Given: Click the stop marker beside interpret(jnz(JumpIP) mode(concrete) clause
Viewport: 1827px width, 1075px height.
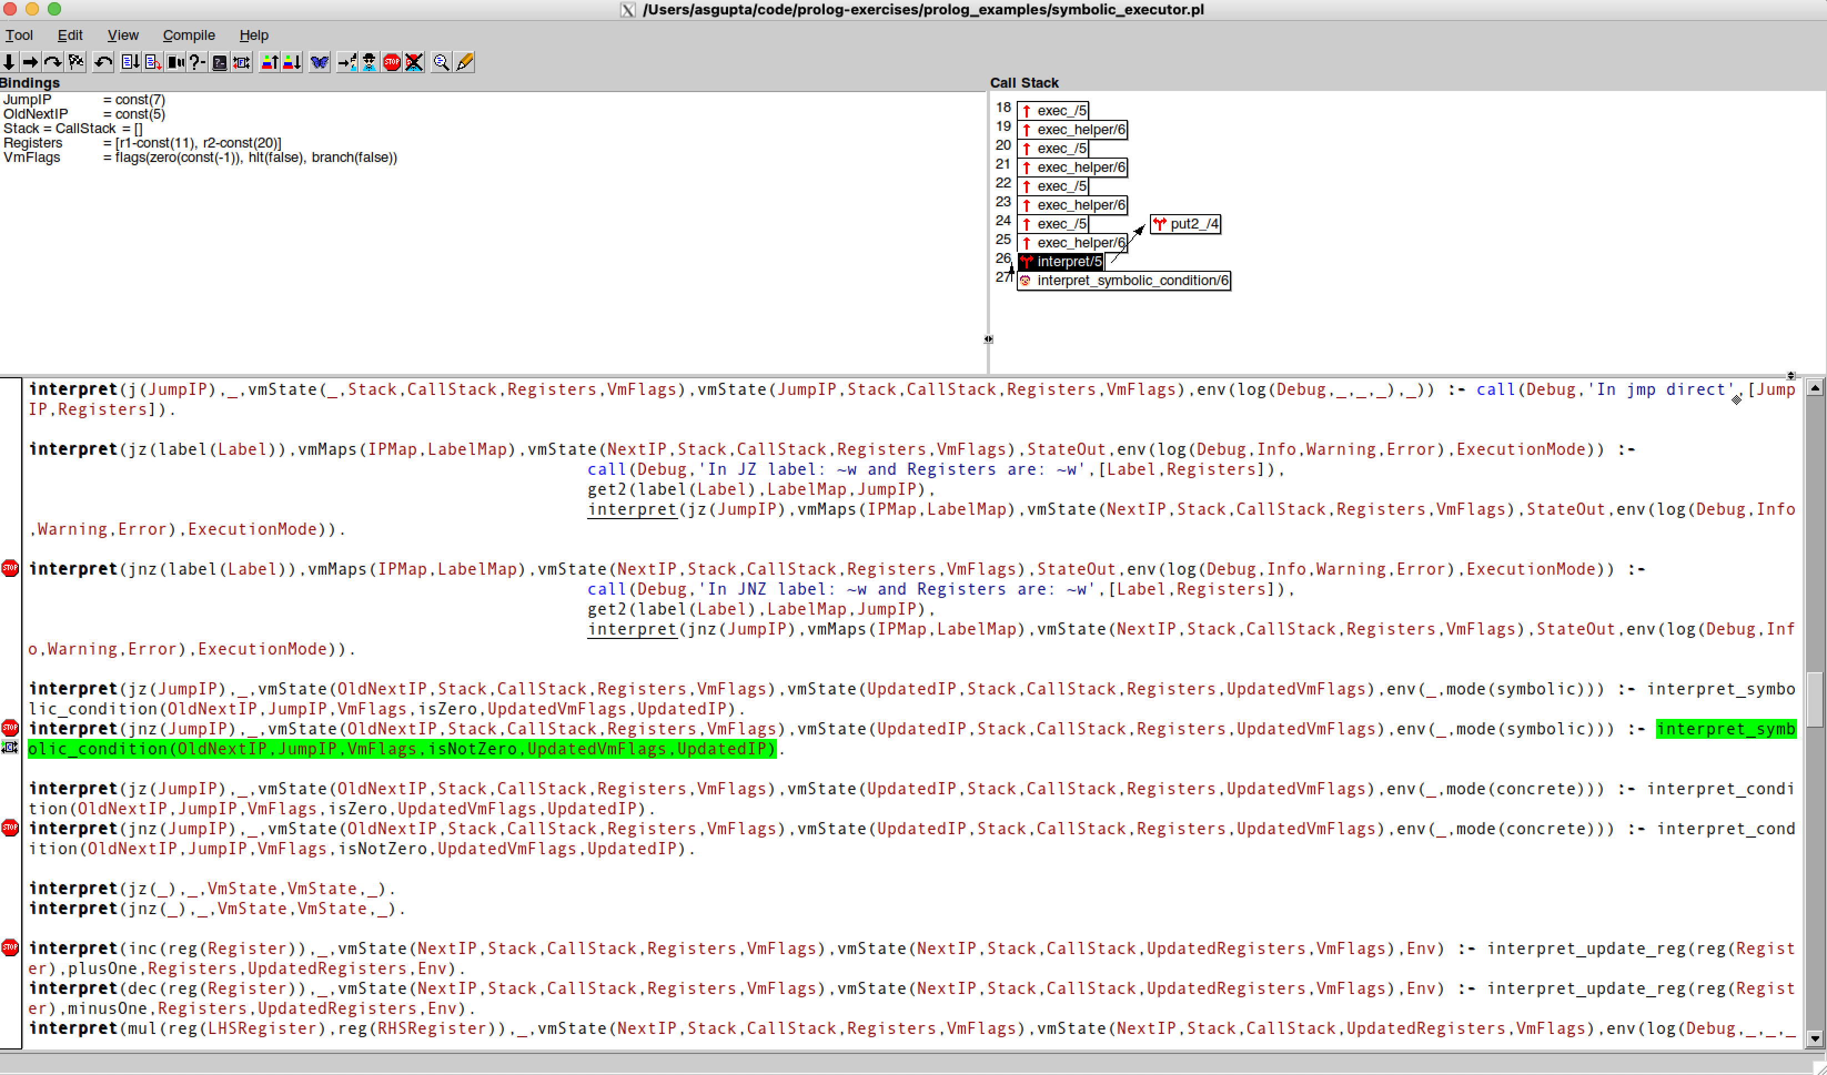Looking at the screenshot, I should pyautogui.click(x=10, y=827).
